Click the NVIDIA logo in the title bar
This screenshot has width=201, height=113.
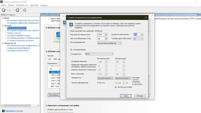tap(1, 2)
